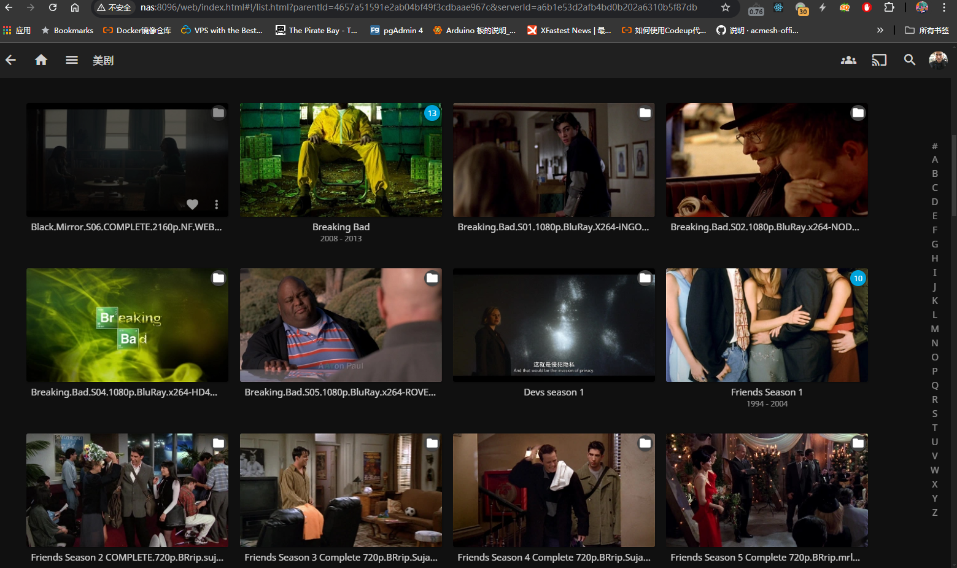
Task: Click the Friends Season 1 title
Action: point(767,392)
